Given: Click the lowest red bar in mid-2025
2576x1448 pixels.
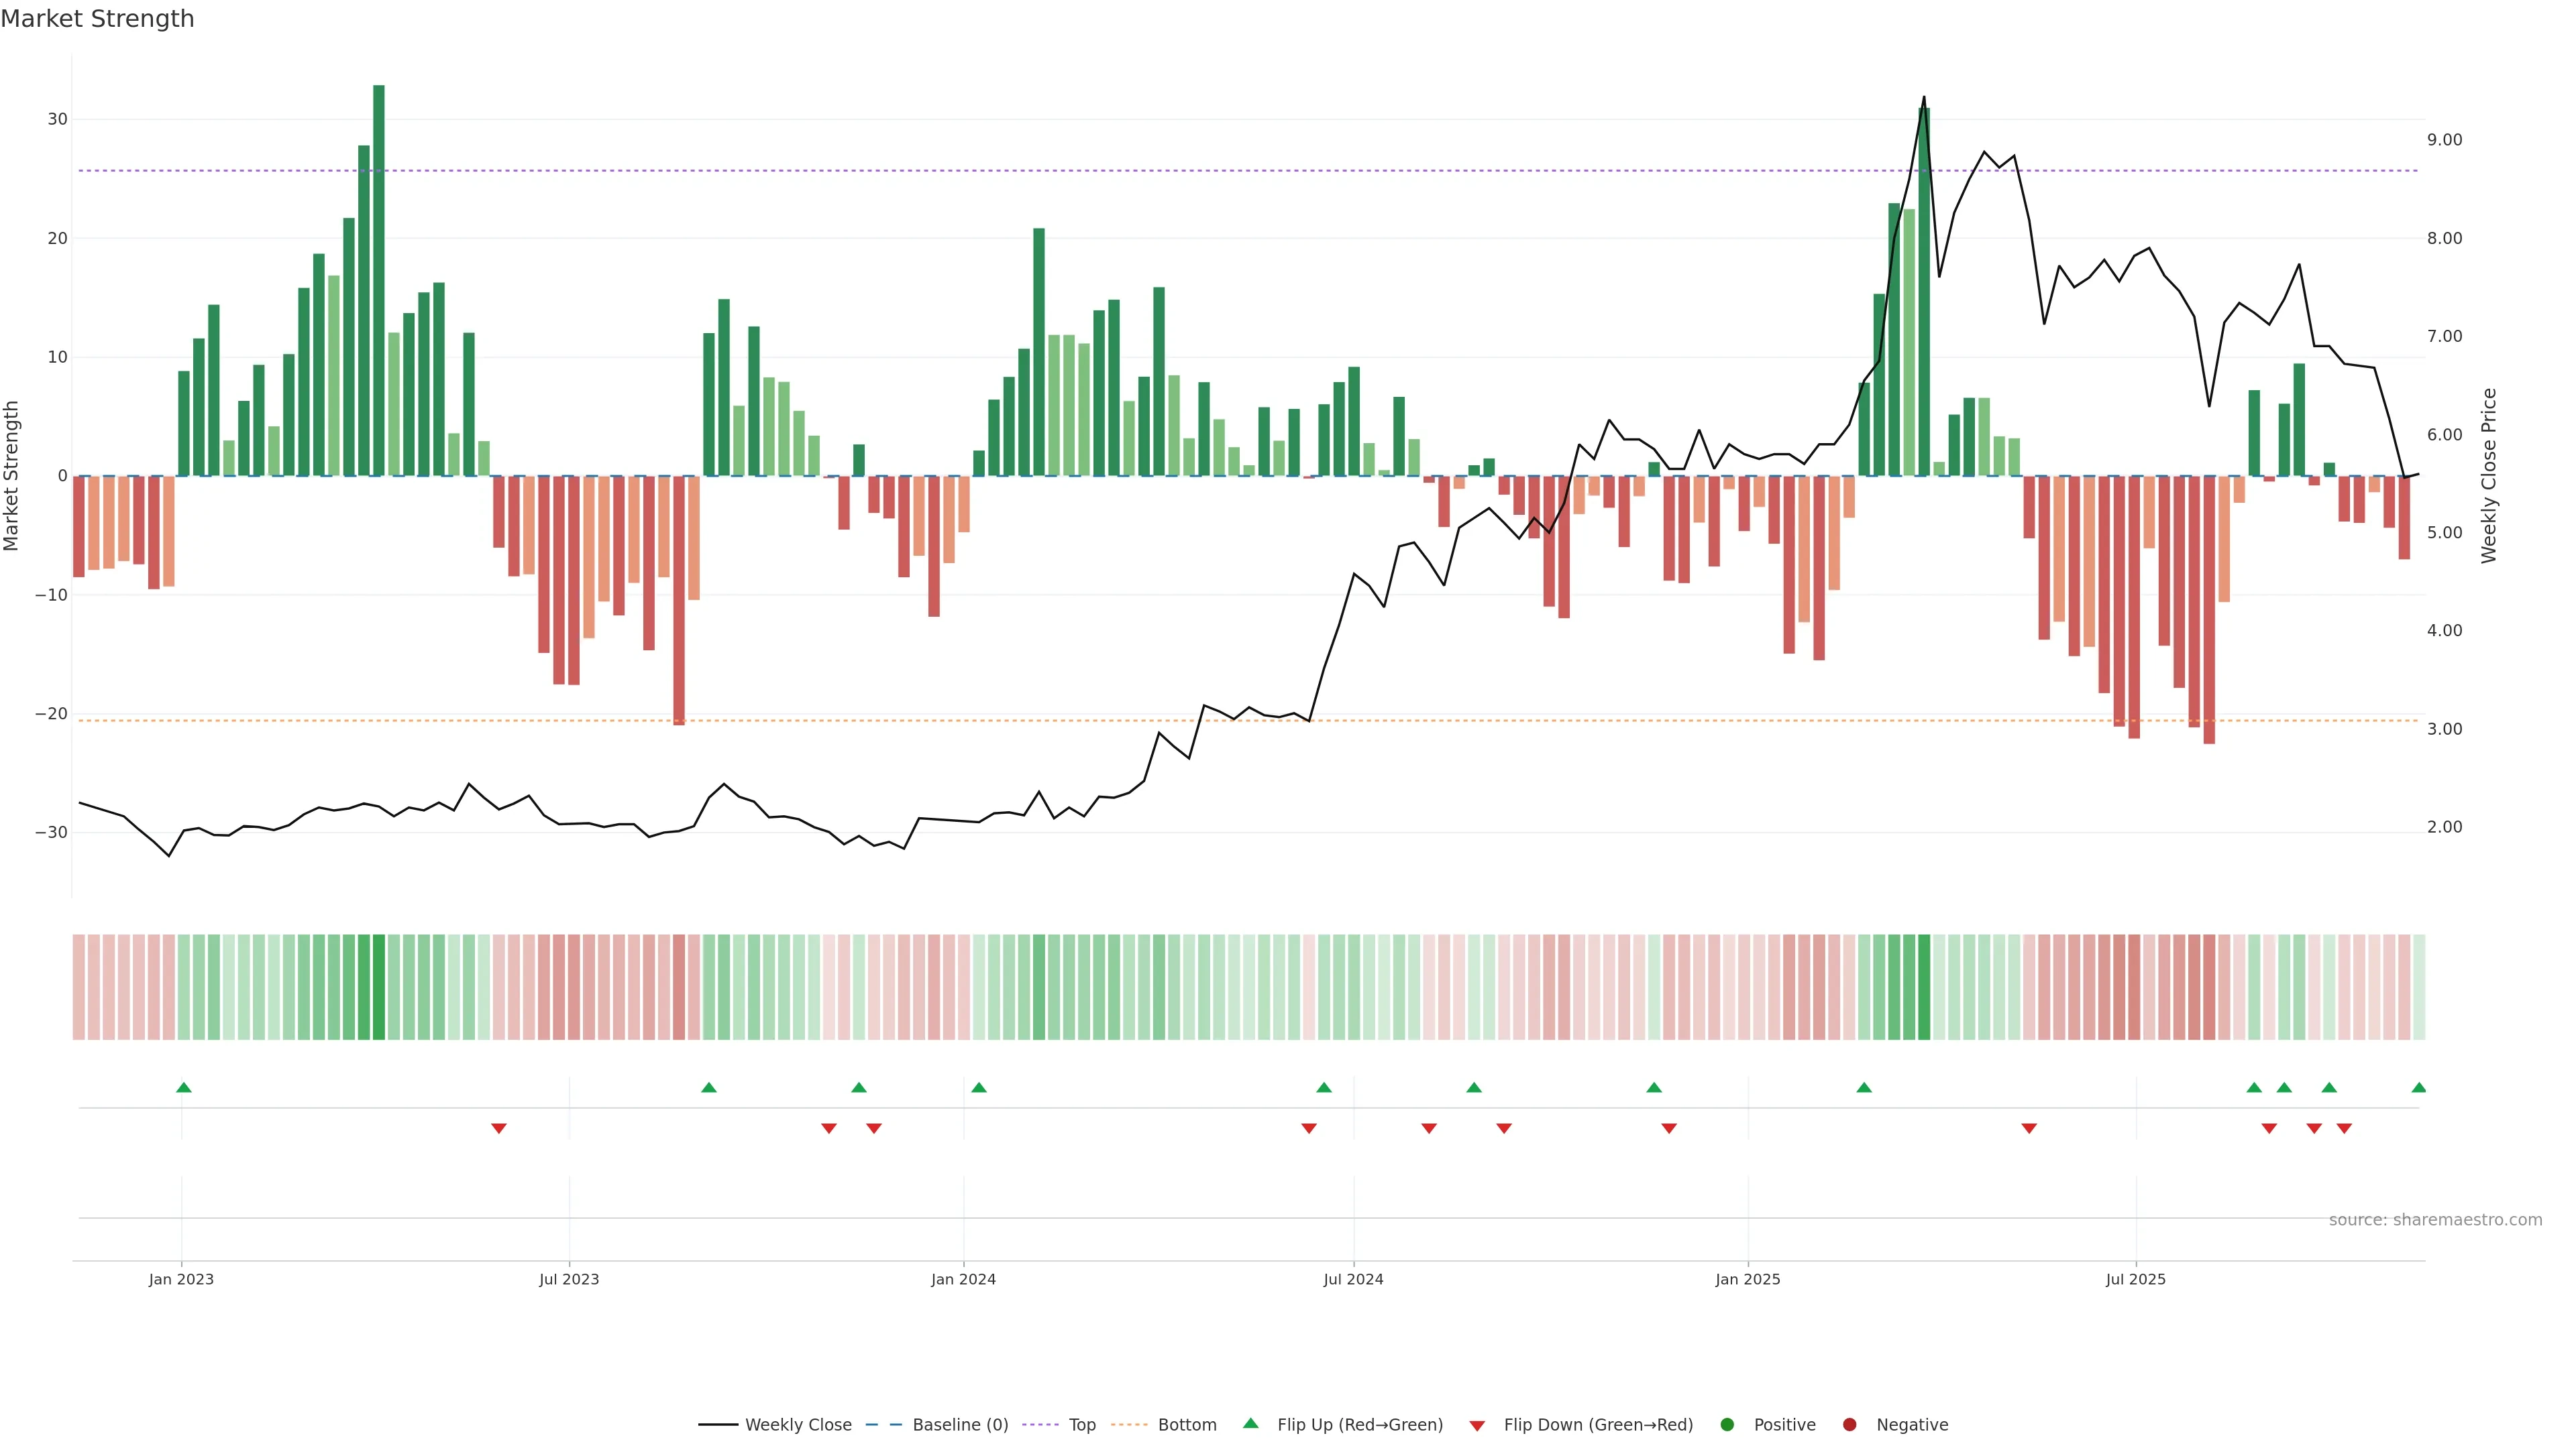Looking at the screenshot, I should [x=2209, y=609].
